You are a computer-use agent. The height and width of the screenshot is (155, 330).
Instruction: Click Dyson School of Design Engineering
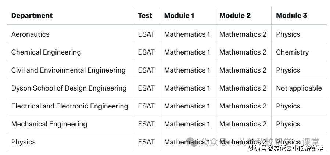pyautogui.click(x=69, y=88)
